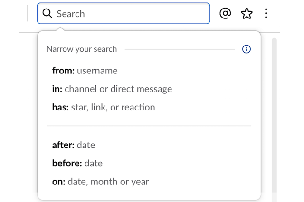Open the three-dot more options menu

[266, 13]
